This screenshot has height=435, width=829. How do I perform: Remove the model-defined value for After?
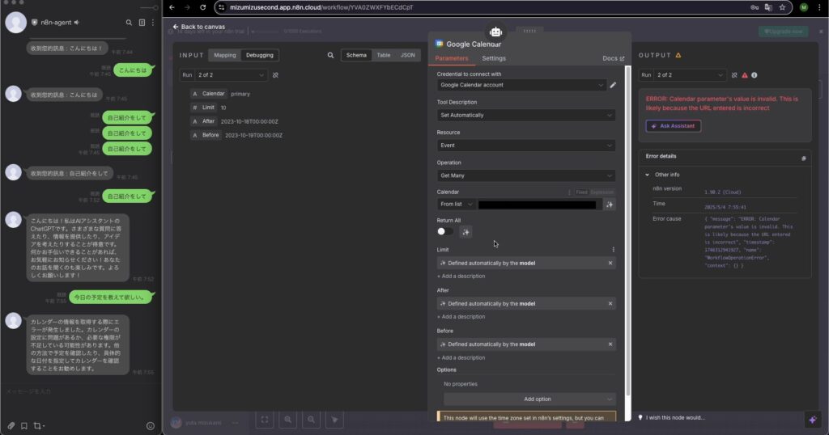tap(610, 303)
